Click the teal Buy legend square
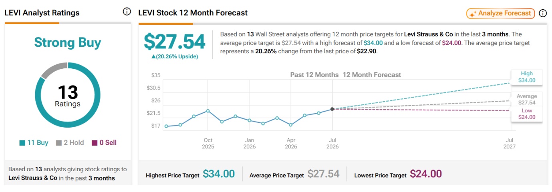 [x=22, y=143]
